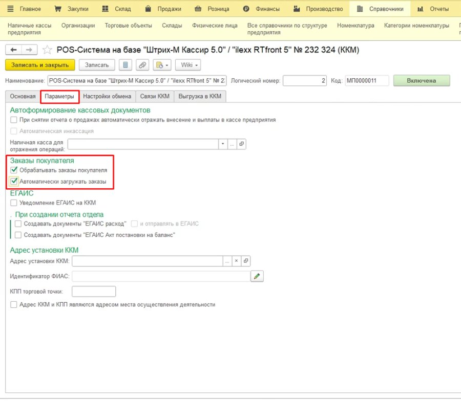This screenshot has height=403, width=461.
Task: Enable auto-reflecting deposits and payouts checkbox
Action: (x=13, y=120)
